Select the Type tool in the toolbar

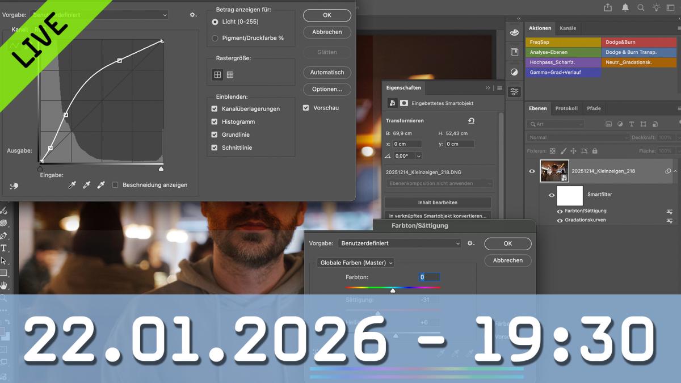3,248
